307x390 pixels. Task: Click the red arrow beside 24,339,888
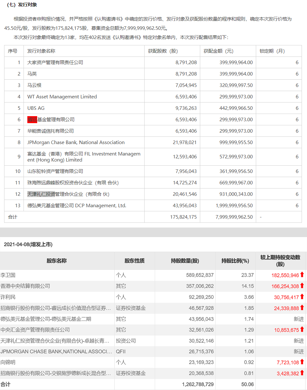point(302,307)
